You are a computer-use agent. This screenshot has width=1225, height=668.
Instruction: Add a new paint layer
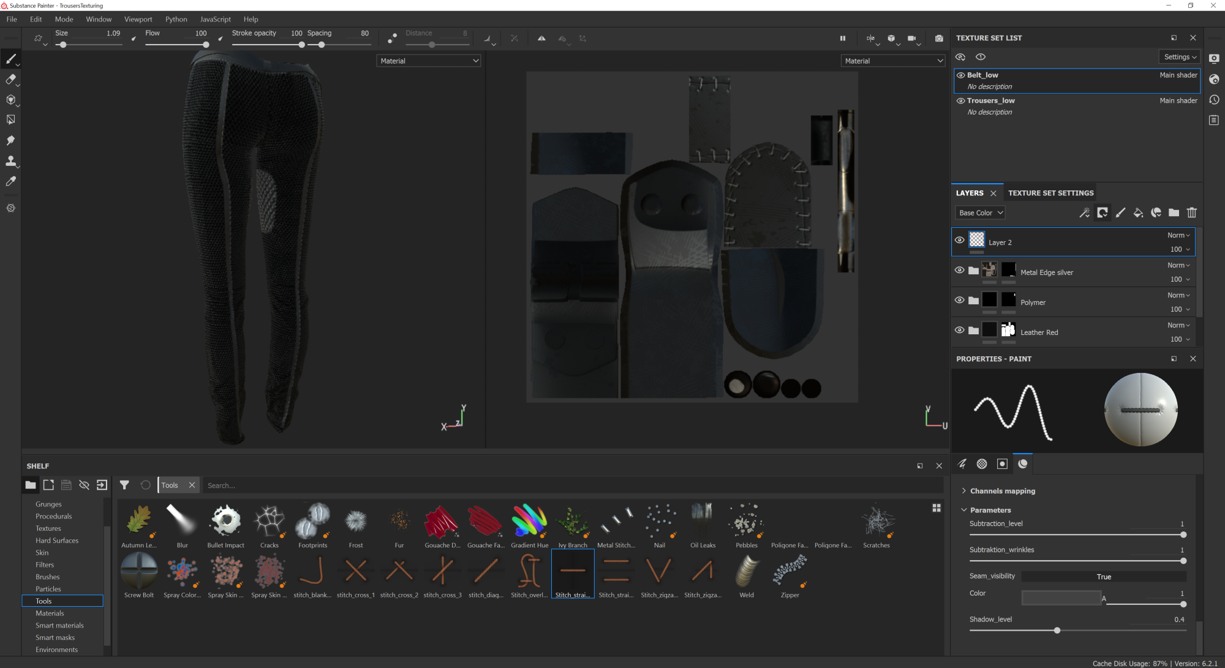pos(1120,212)
